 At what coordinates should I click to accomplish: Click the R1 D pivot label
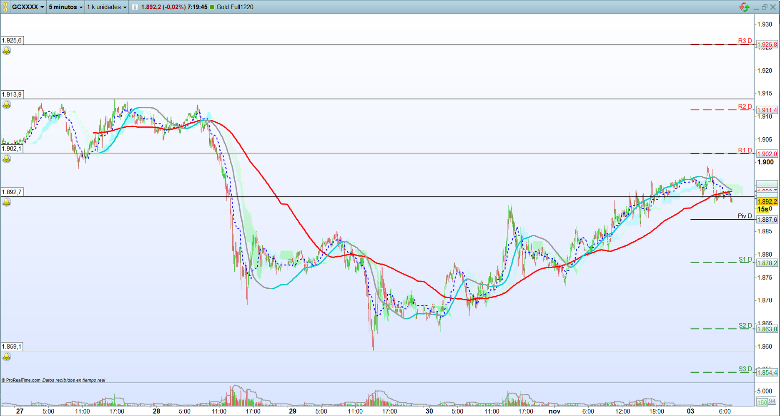[745, 150]
